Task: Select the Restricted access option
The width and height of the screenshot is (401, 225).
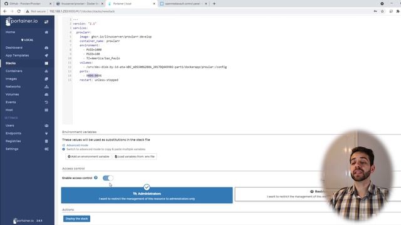Action: [318, 194]
